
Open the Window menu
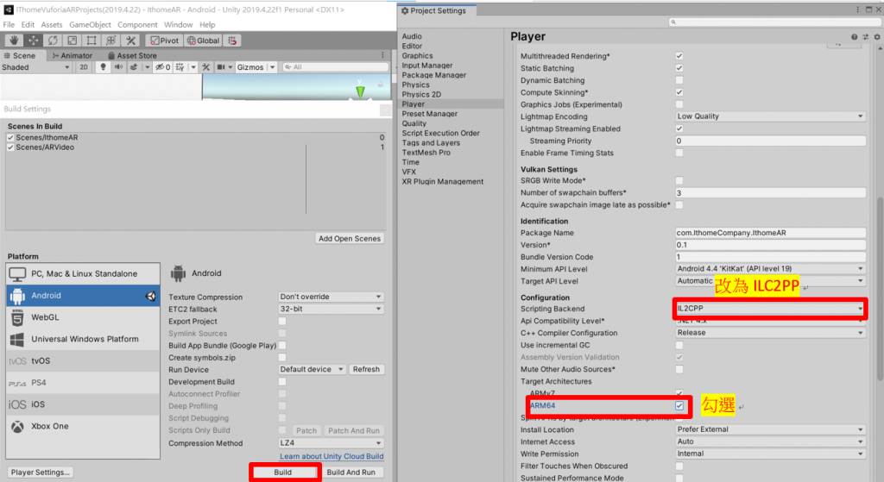(x=178, y=25)
